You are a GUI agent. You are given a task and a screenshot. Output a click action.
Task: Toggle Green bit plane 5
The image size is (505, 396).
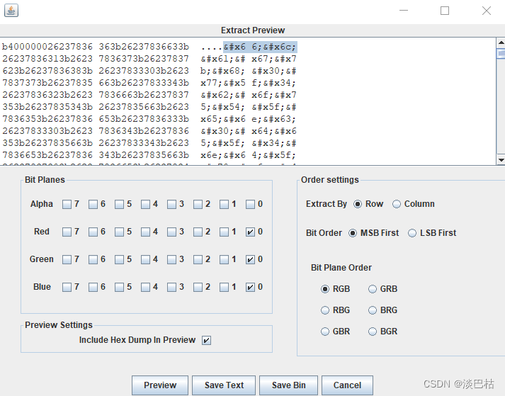[x=119, y=260]
